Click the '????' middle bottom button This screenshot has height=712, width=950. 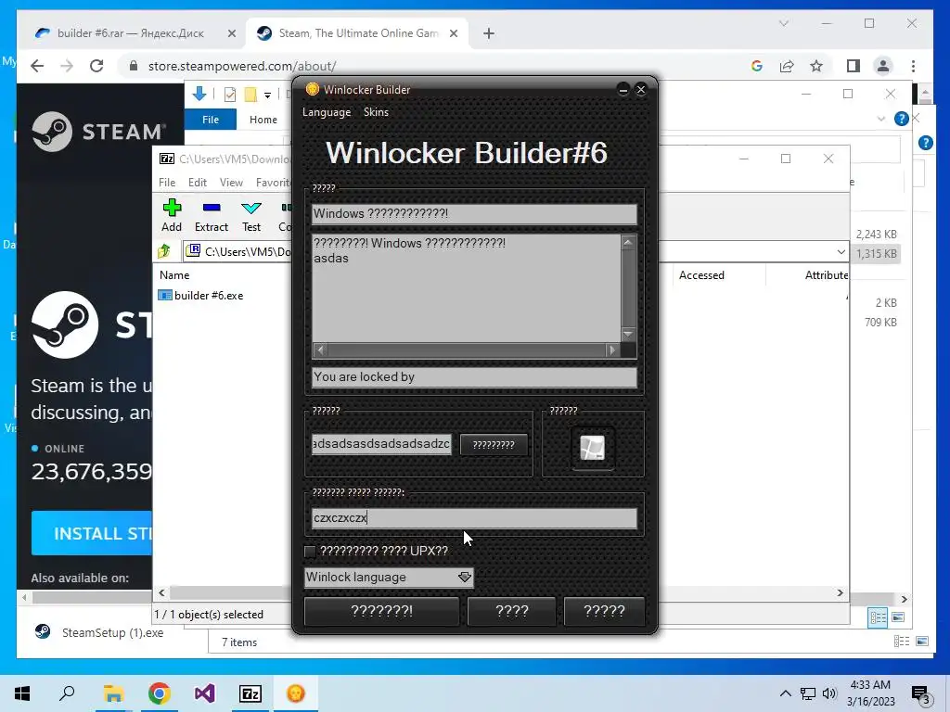(512, 611)
